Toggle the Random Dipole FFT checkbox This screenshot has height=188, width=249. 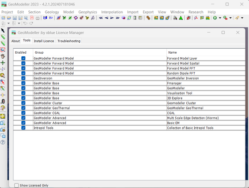click(23, 73)
